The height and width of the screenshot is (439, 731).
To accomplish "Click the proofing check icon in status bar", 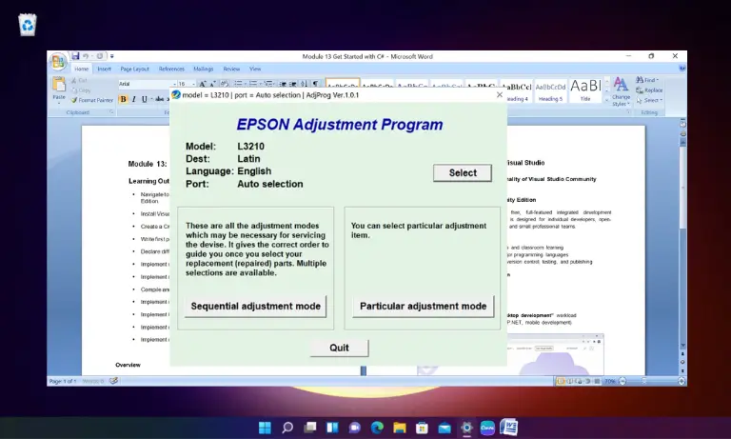I will tap(113, 381).
